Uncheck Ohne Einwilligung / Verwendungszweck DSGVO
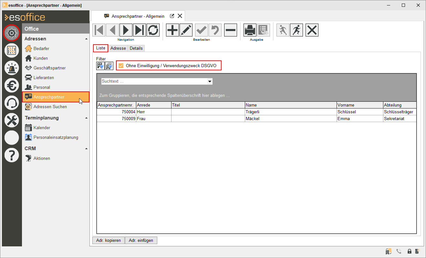The width and height of the screenshot is (426, 258). 121,66
